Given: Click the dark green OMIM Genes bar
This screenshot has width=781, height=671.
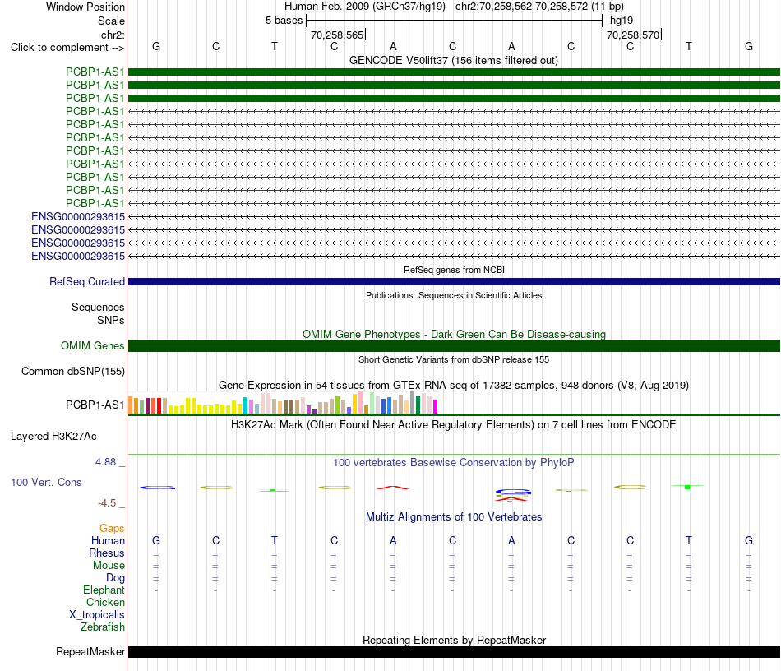Looking at the screenshot, I should click(454, 345).
